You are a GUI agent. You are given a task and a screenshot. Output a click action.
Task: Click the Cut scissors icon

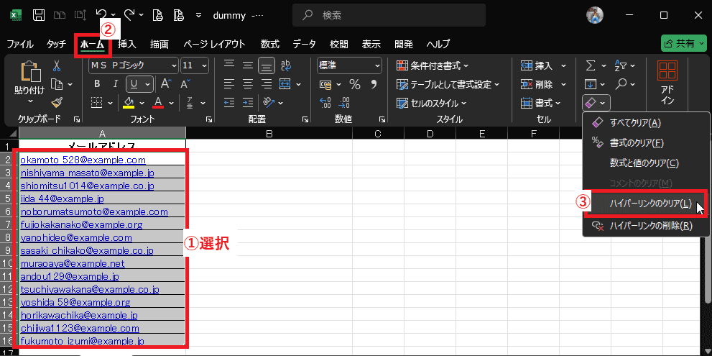pyautogui.click(x=57, y=66)
